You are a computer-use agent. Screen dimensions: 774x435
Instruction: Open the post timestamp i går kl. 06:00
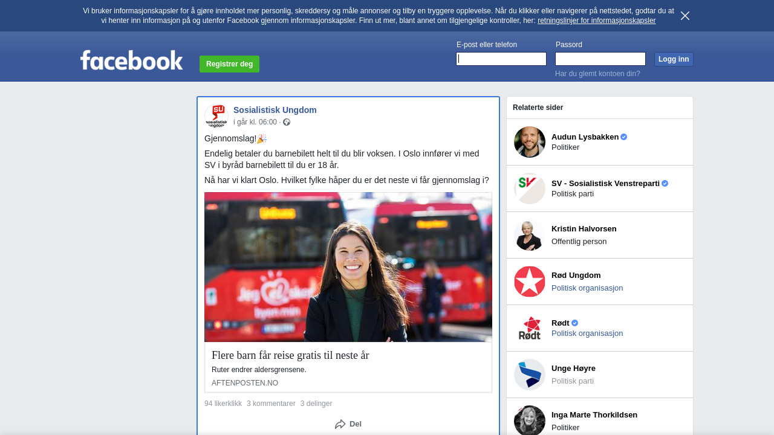tap(255, 122)
